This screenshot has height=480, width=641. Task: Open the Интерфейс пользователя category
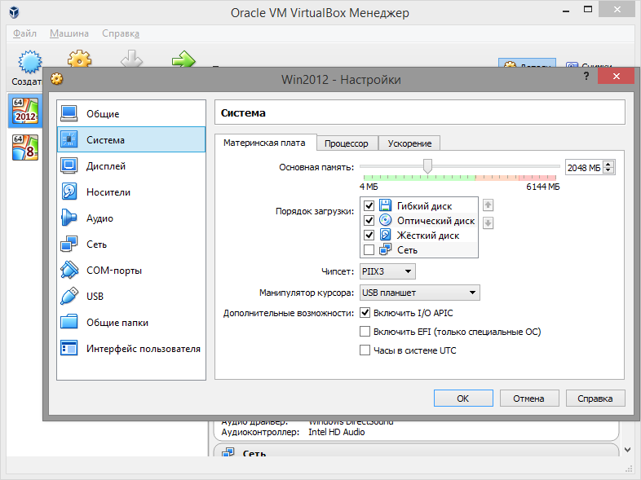(x=130, y=349)
